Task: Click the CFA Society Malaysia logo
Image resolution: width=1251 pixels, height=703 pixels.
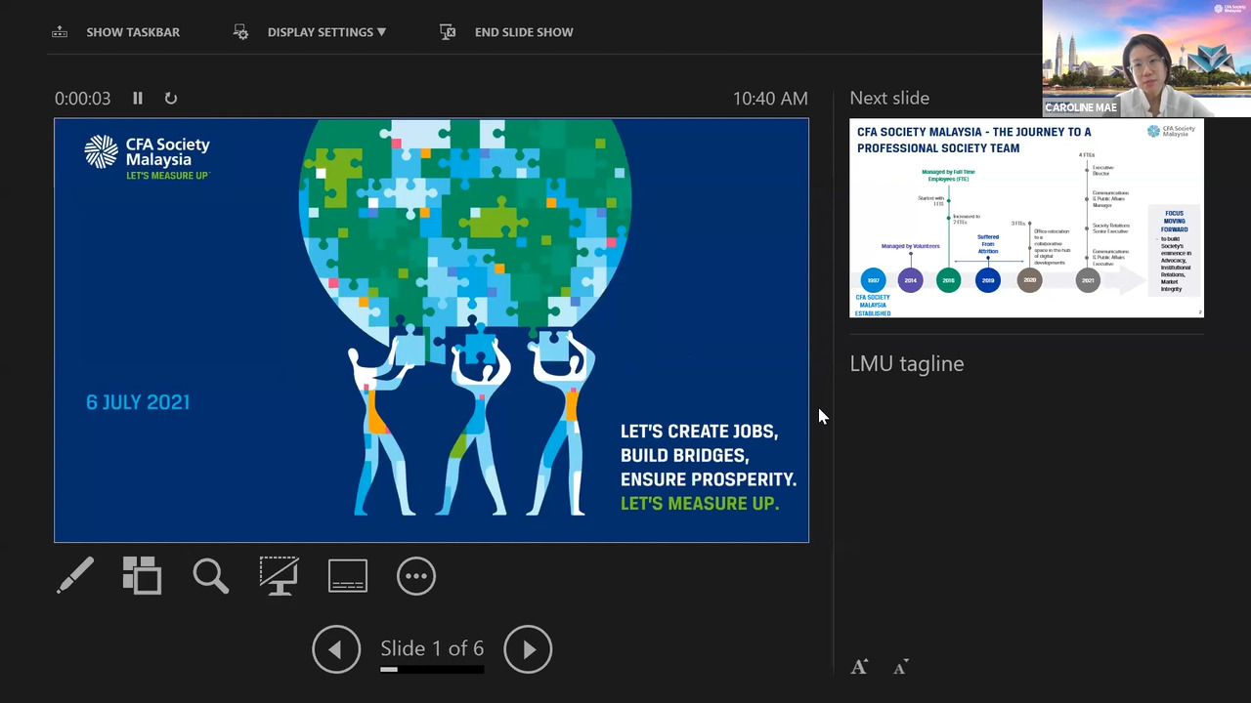Action: 147,156
